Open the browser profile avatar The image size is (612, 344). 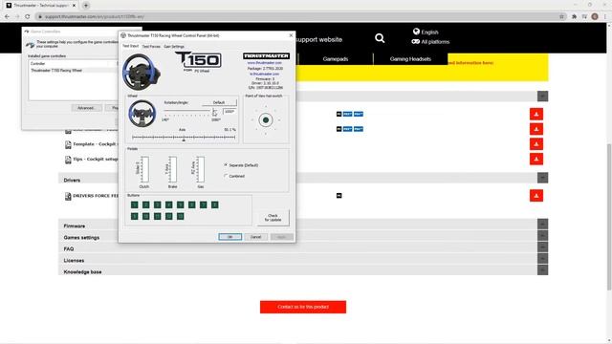pyautogui.click(x=595, y=16)
